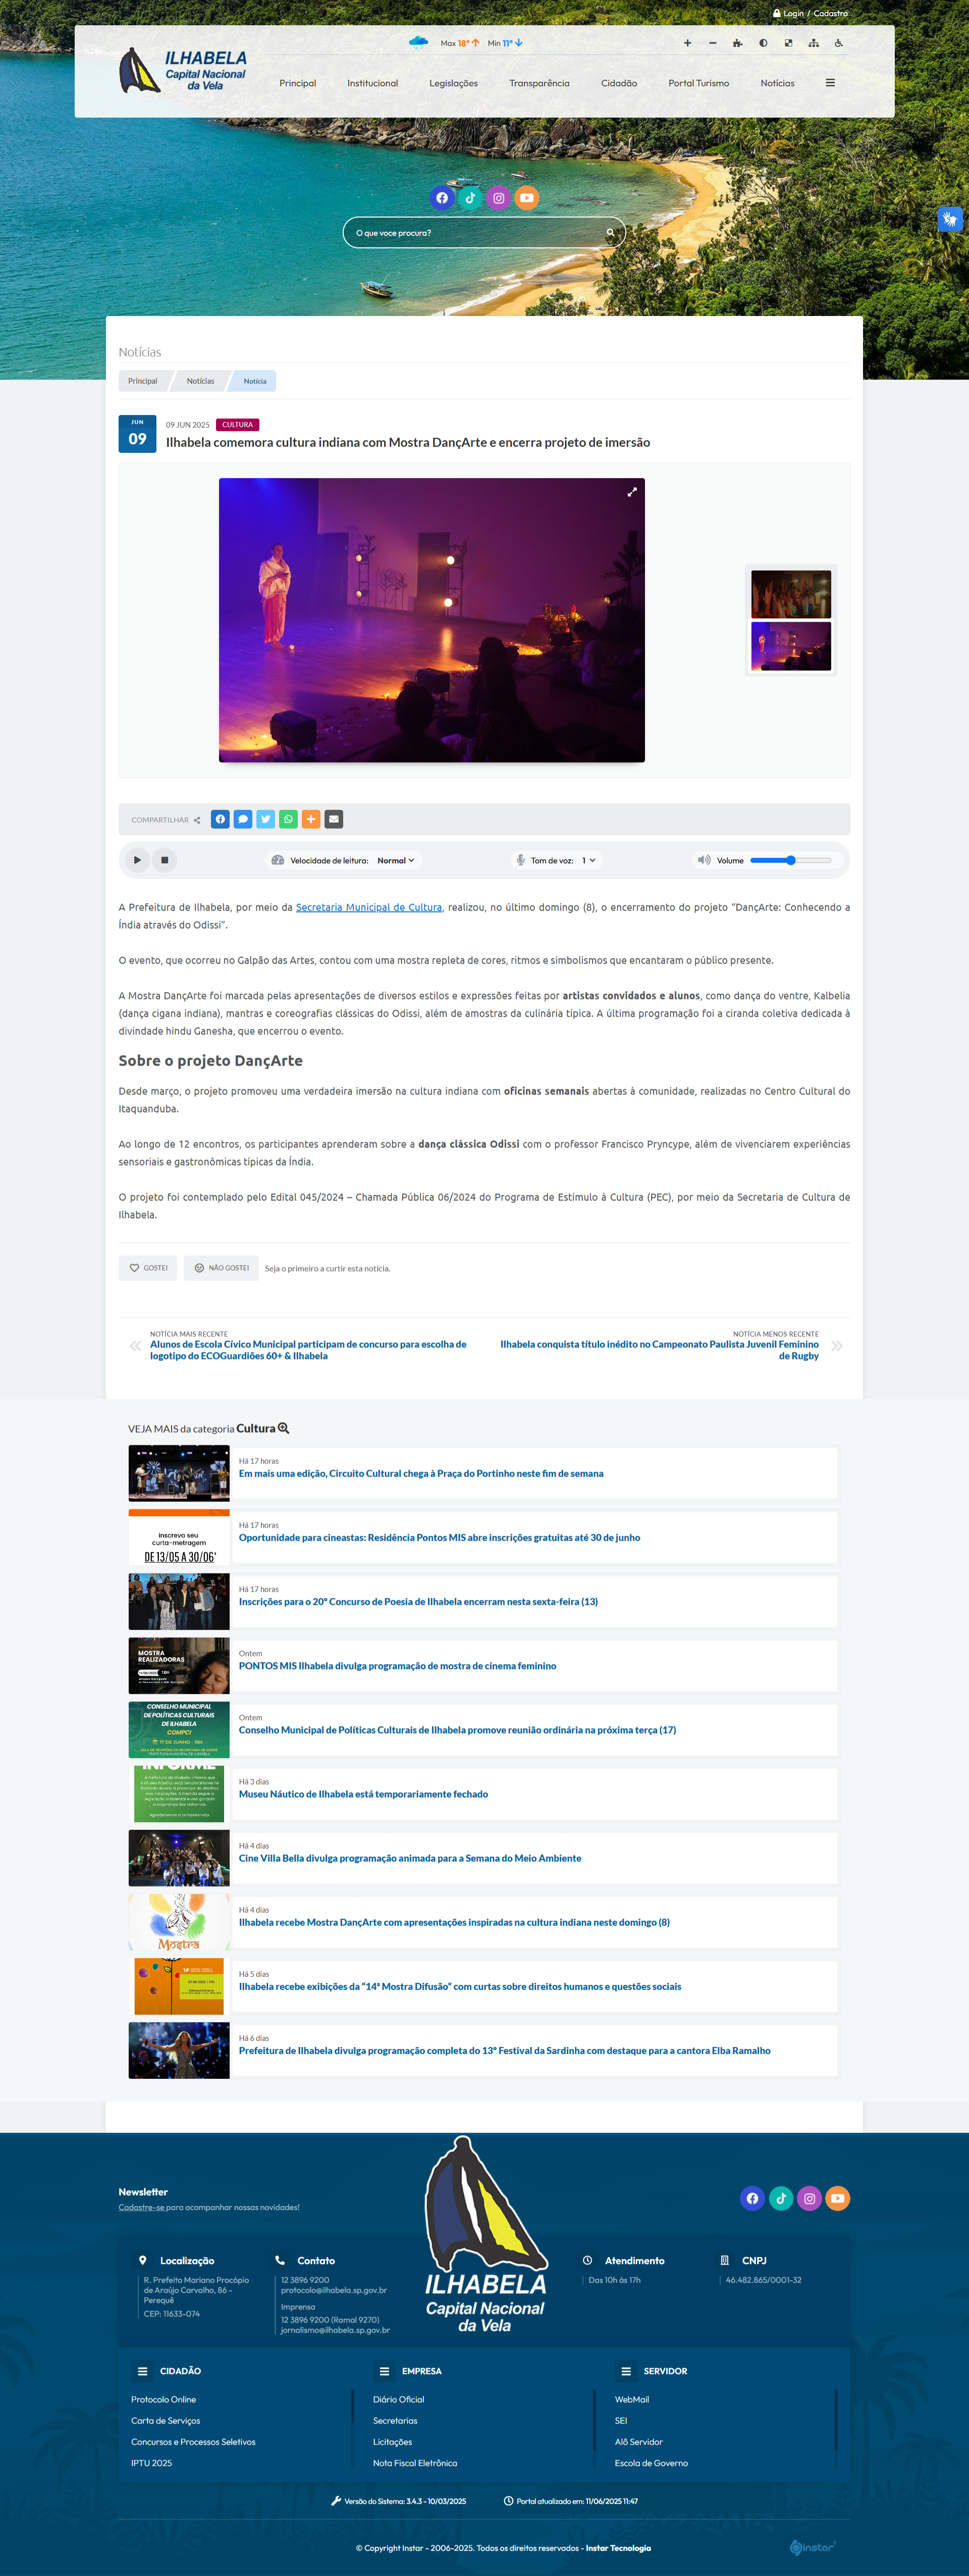Open the footer YouTube icon

[838, 2198]
